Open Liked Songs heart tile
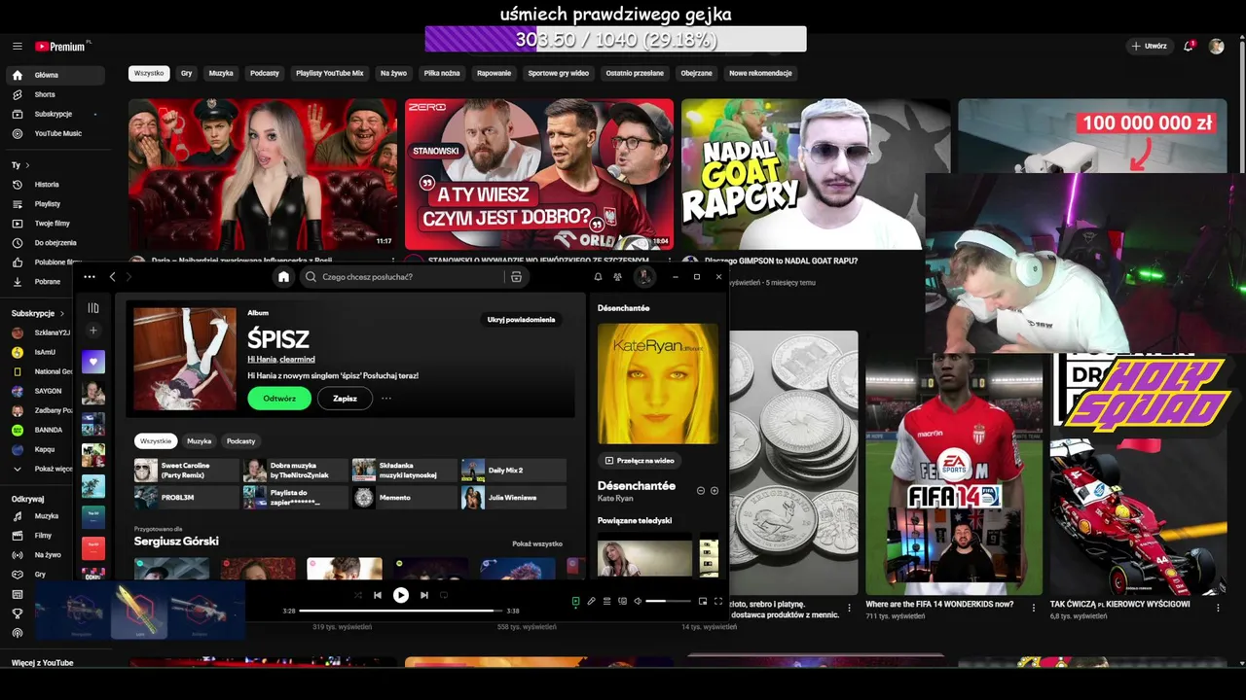 tap(93, 362)
